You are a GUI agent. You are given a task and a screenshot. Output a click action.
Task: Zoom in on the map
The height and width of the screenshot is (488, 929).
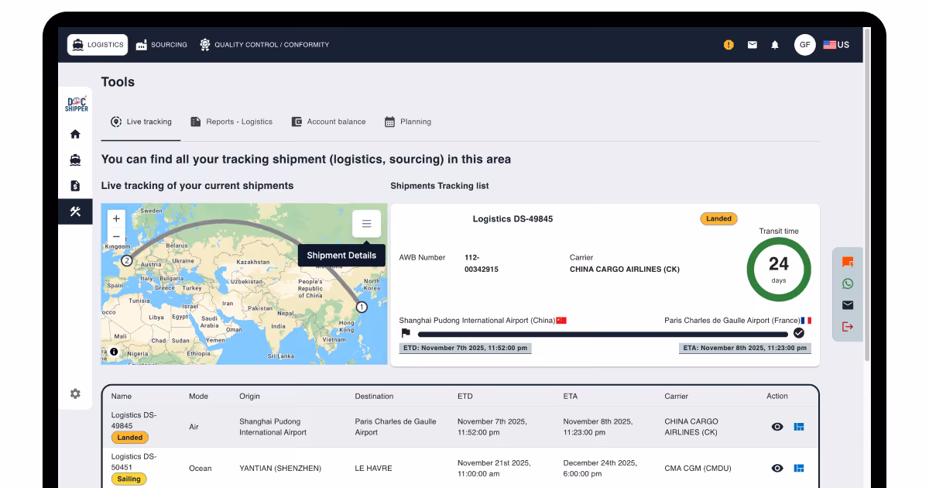click(116, 219)
